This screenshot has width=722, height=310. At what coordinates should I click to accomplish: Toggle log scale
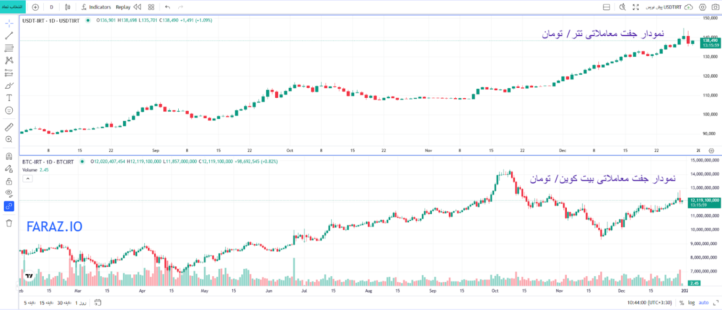692,302
